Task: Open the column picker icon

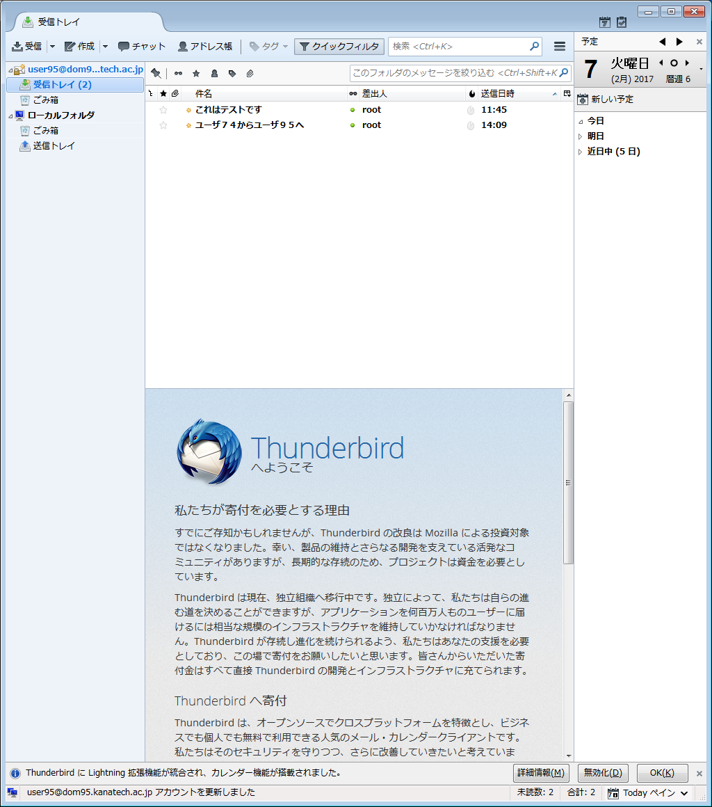Action: [x=567, y=94]
